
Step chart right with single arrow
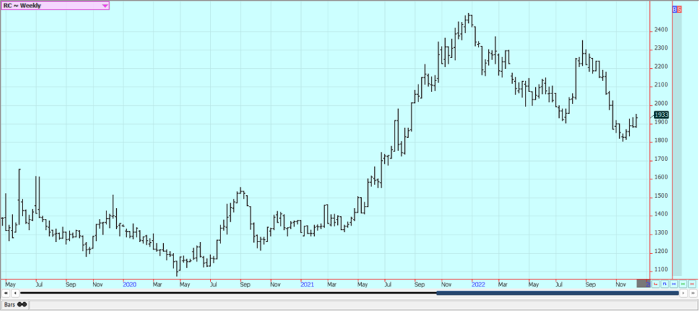click(x=683, y=293)
